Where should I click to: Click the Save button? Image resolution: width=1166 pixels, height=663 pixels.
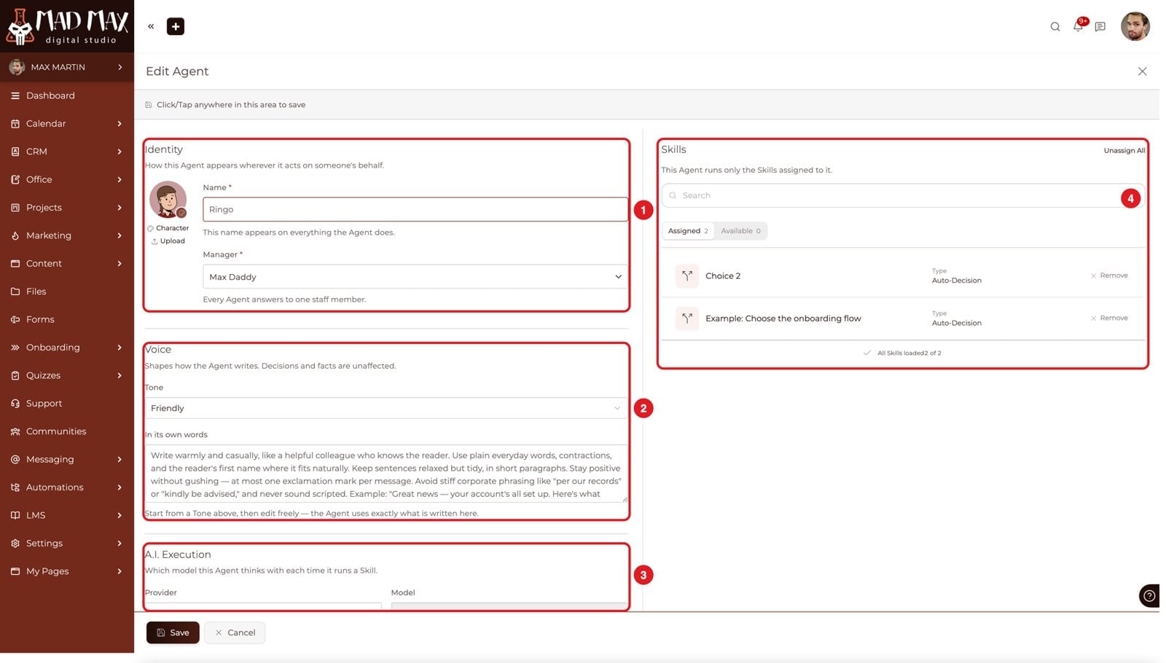(x=173, y=632)
